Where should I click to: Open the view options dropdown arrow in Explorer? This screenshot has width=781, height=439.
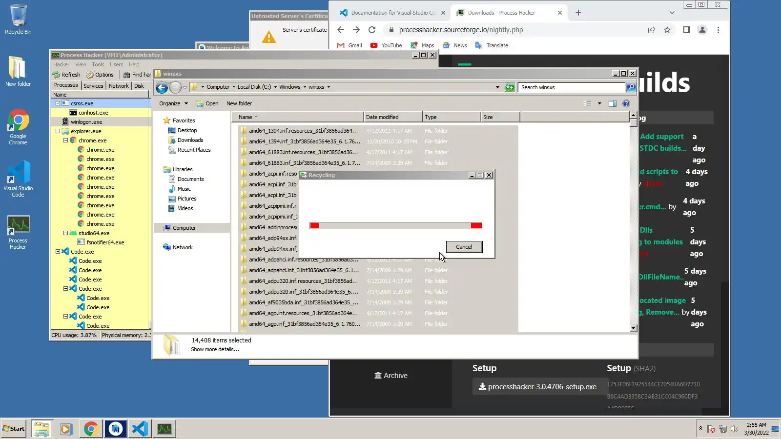(599, 103)
